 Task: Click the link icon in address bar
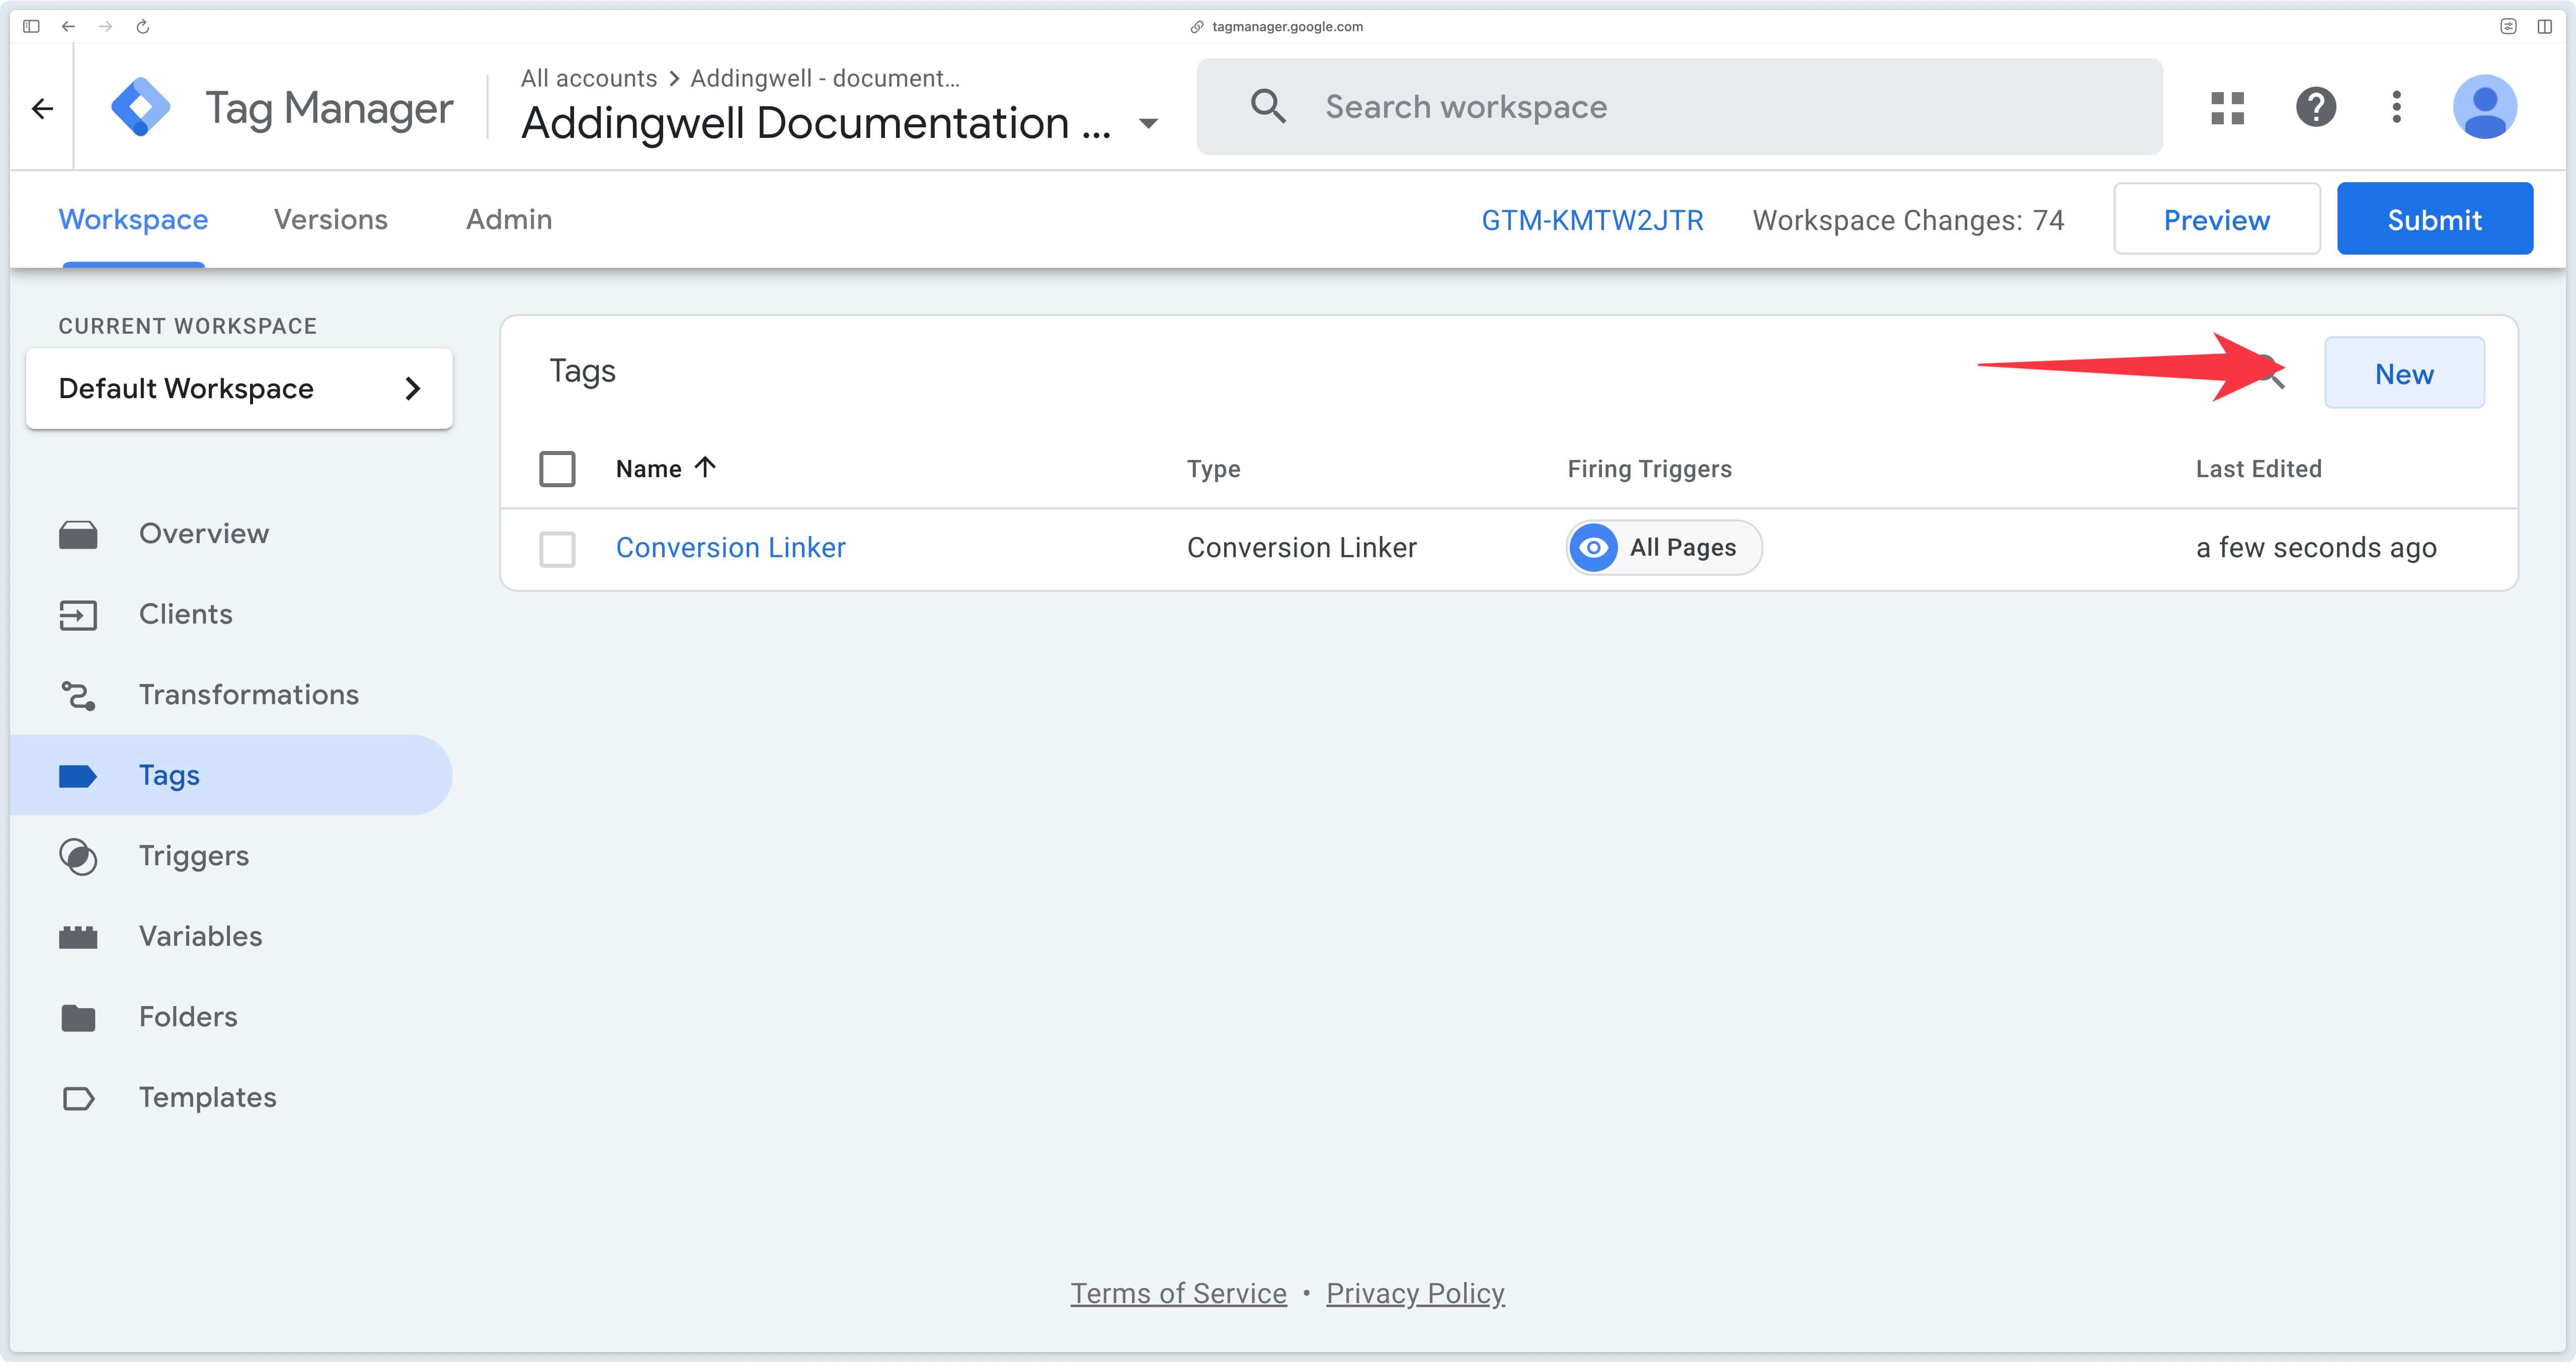1197,27
